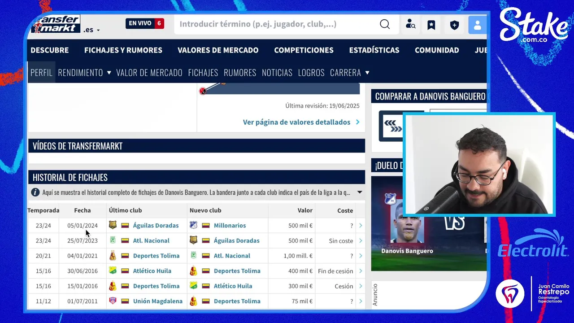Open Atl. Nacional link in 25/07/2023 row
Viewport: 574px width, 323px height.
151,240
